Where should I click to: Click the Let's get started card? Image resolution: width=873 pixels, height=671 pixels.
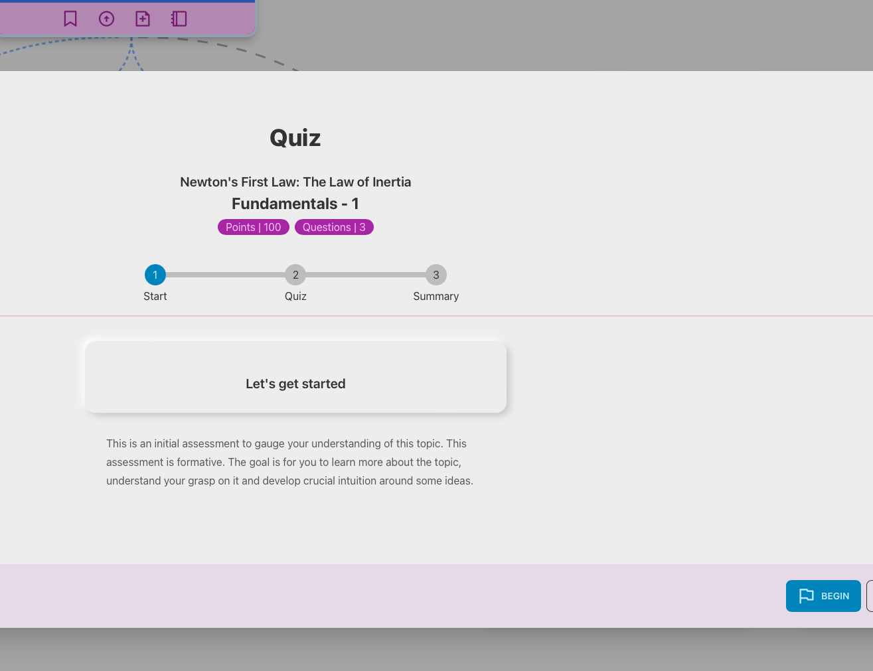click(x=295, y=377)
